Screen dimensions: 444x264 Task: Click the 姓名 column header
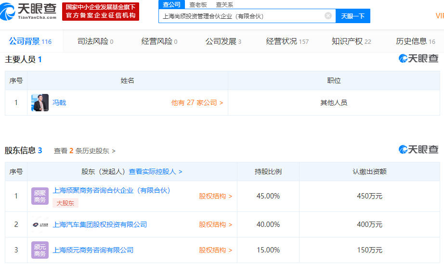coord(128,81)
